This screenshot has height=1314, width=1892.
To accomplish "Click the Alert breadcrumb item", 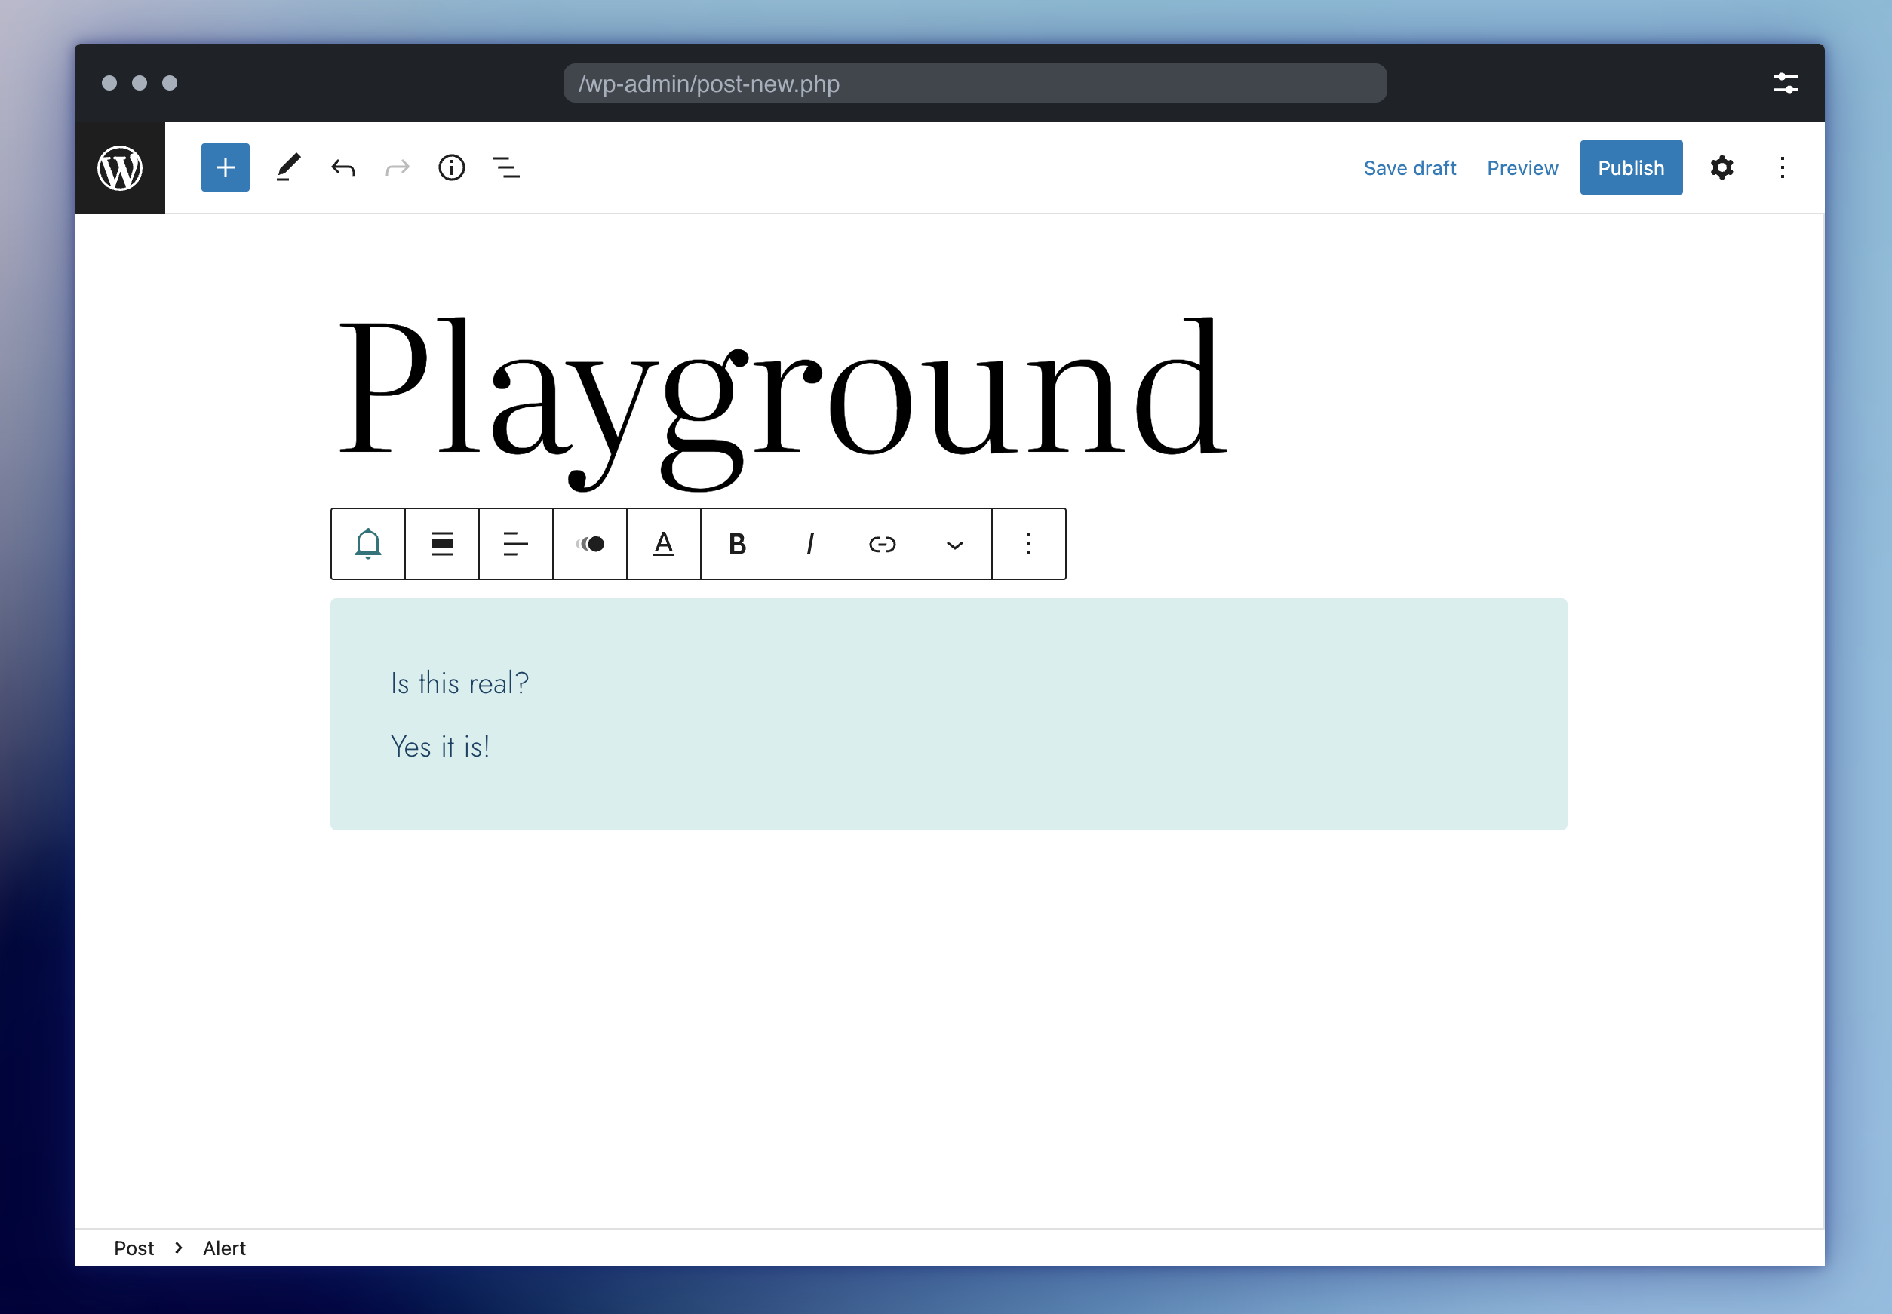I will (x=224, y=1248).
